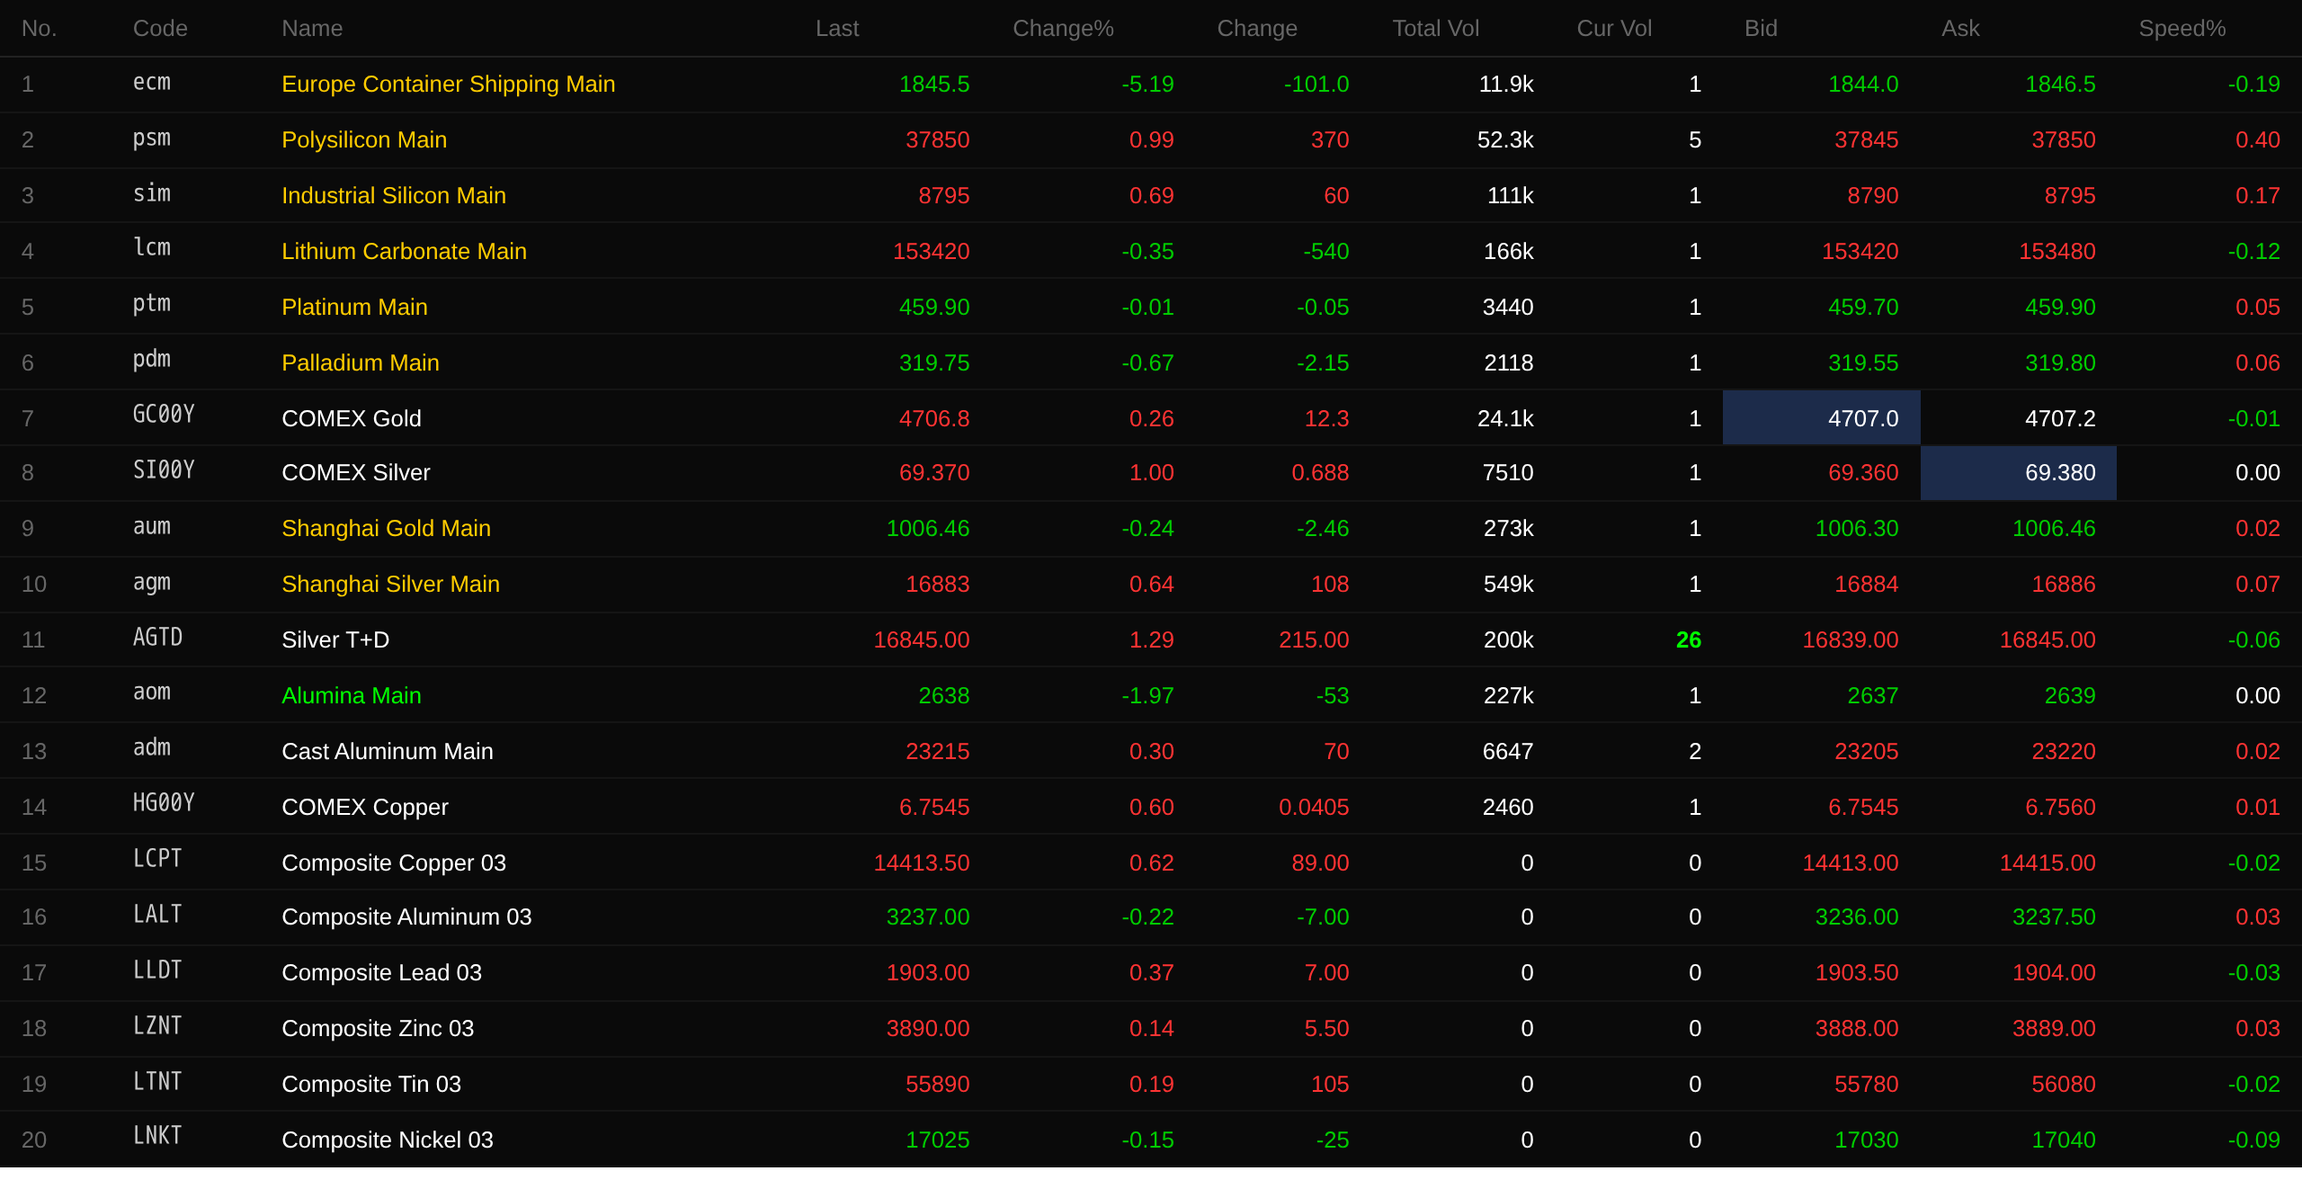Open Europe Container Shipping Main row

pyautogui.click(x=1151, y=85)
